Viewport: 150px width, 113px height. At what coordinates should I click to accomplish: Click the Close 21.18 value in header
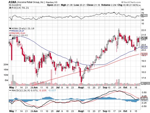click(93, 5)
